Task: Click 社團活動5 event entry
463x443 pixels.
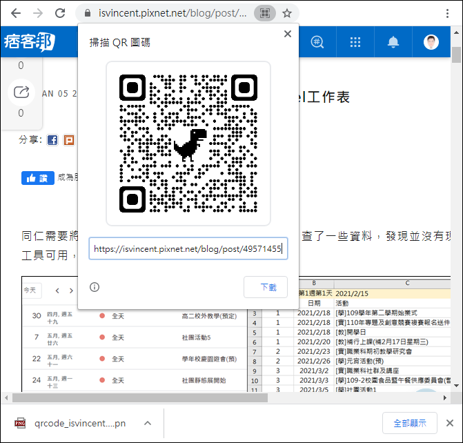Action: (197, 337)
